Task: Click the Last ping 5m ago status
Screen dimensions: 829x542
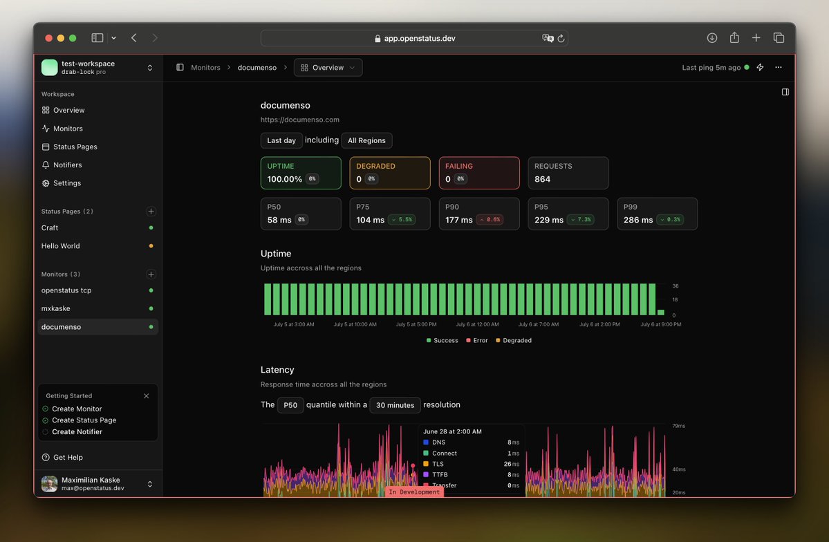Action: pos(716,68)
